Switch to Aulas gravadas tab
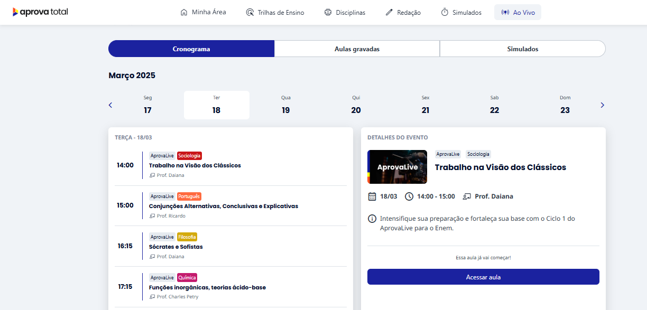Image resolution: width=647 pixels, height=310 pixels. pyautogui.click(x=357, y=49)
